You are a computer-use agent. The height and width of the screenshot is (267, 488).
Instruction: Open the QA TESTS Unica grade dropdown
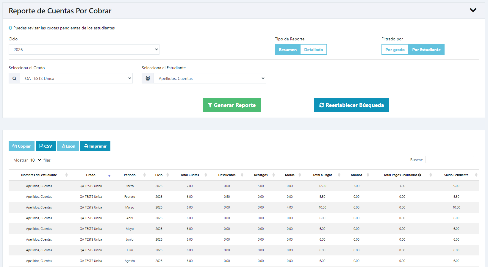(76, 78)
